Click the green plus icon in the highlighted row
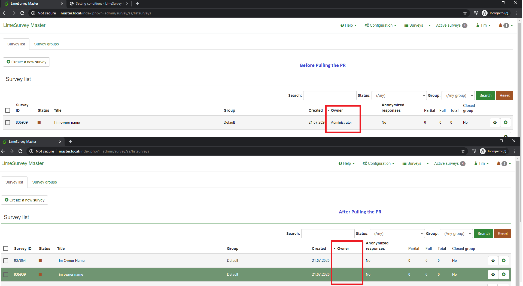The image size is (523, 286). point(504,275)
